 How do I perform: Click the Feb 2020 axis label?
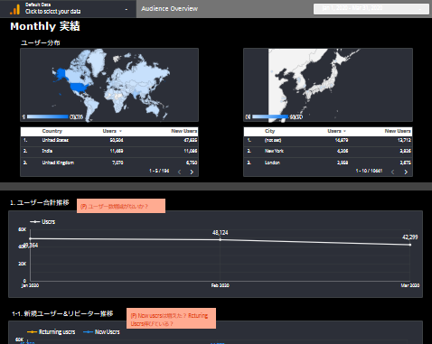click(221, 285)
